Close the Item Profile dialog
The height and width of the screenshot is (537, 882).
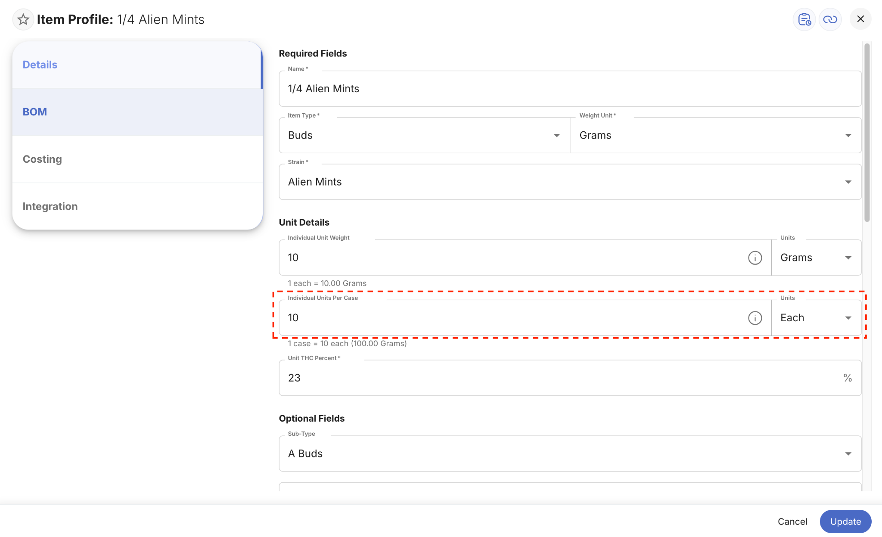click(x=860, y=19)
